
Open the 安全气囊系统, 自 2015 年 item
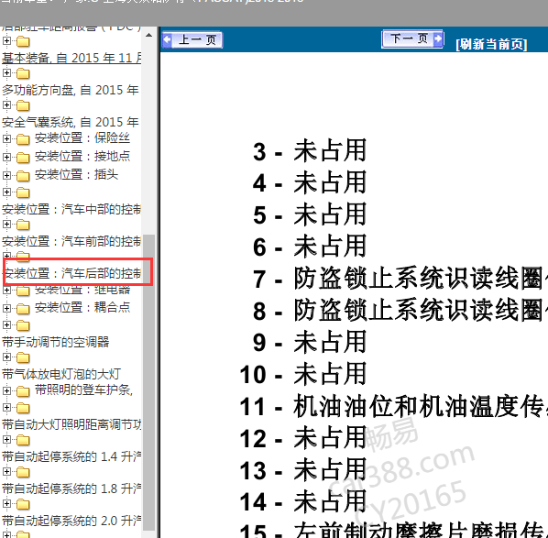(x=71, y=122)
